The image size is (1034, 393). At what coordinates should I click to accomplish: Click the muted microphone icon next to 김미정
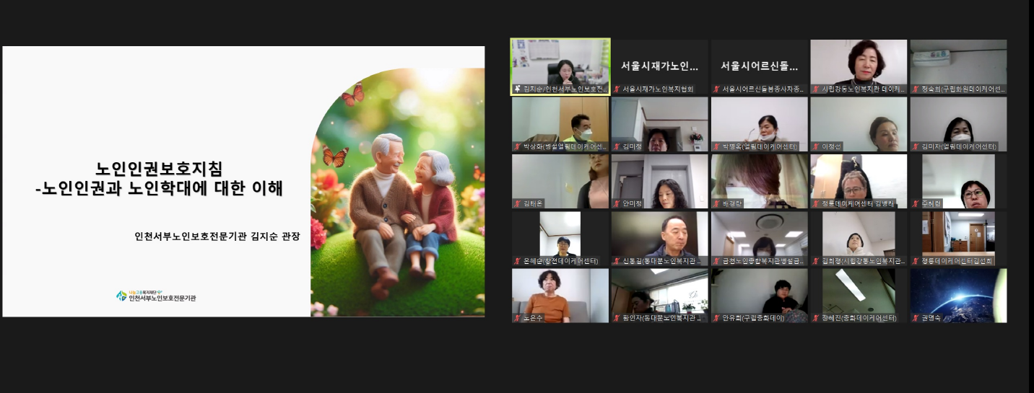click(x=617, y=146)
